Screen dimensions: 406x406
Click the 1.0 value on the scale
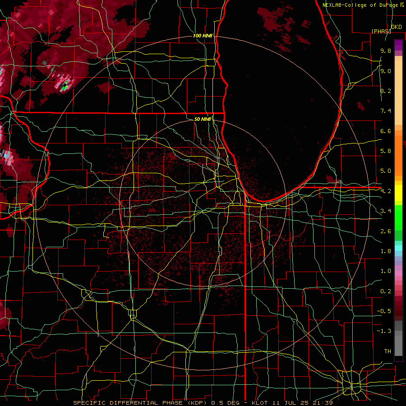click(386, 271)
